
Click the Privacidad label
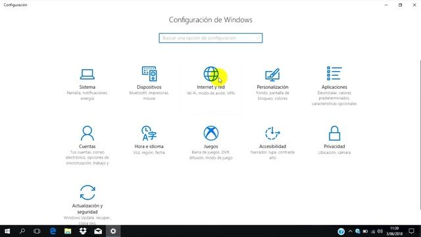coord(334,146)
